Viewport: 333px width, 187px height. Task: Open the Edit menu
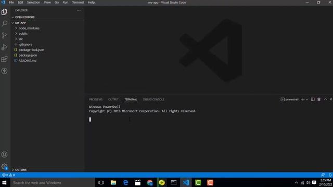click(x=20, y=2)
